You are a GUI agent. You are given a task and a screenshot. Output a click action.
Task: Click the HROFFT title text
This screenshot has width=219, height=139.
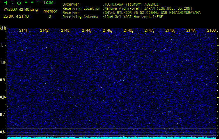[x=21, y=3]
